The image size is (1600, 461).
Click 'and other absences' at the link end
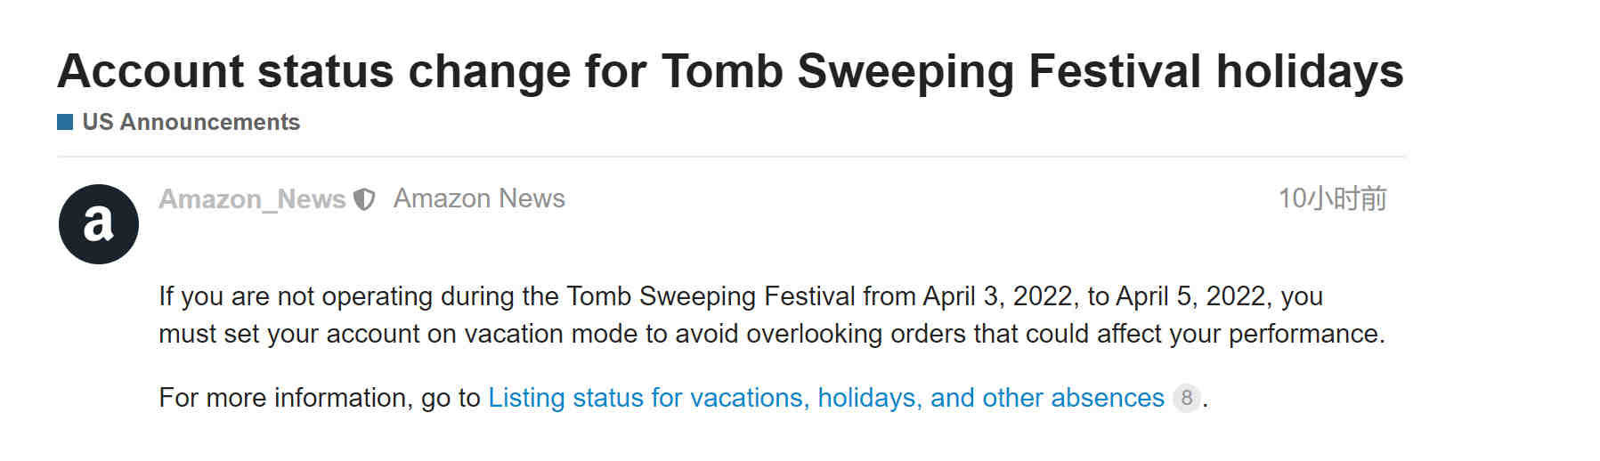(1047, 398)
